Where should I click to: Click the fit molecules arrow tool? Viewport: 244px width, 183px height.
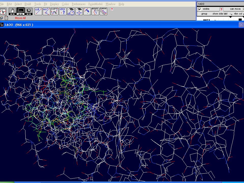(87, 11)
